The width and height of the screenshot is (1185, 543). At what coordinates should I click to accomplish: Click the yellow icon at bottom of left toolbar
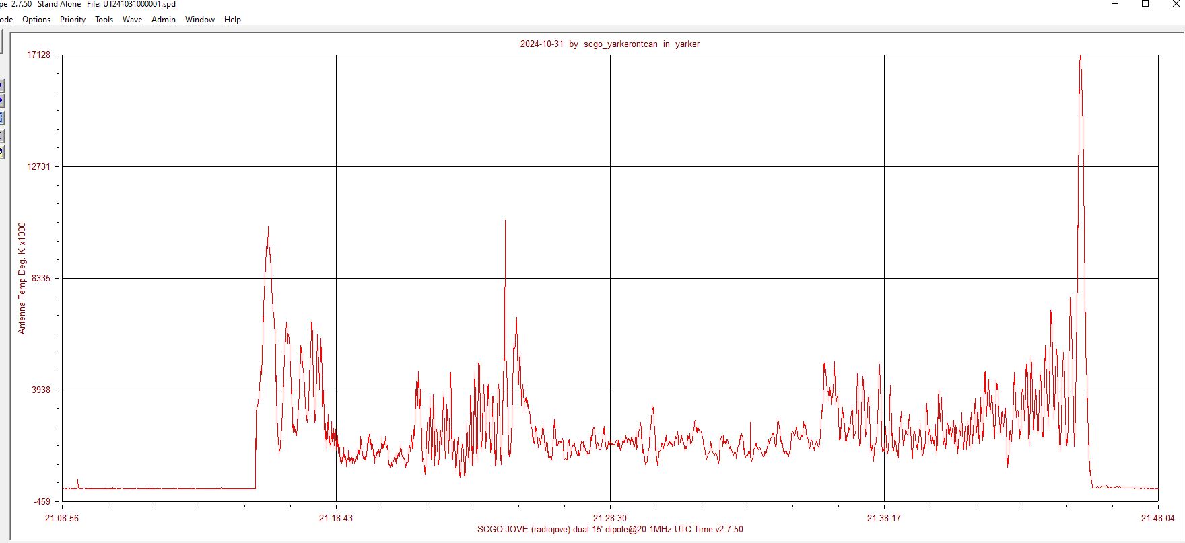[x=1, y=152]
